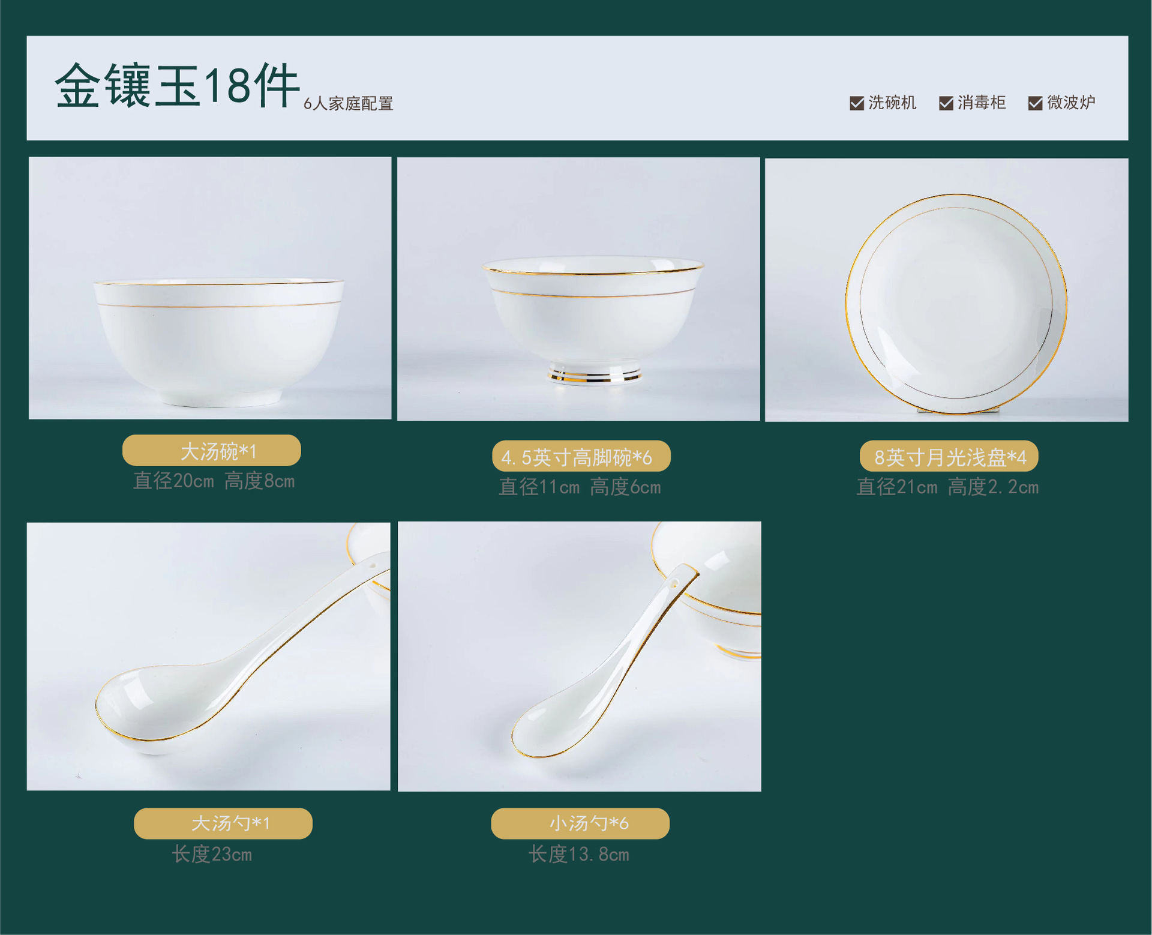The image size is (1152, 935).
Task: Click the 4.5英寸高脚碗*6 gold label
Action: 581,456
